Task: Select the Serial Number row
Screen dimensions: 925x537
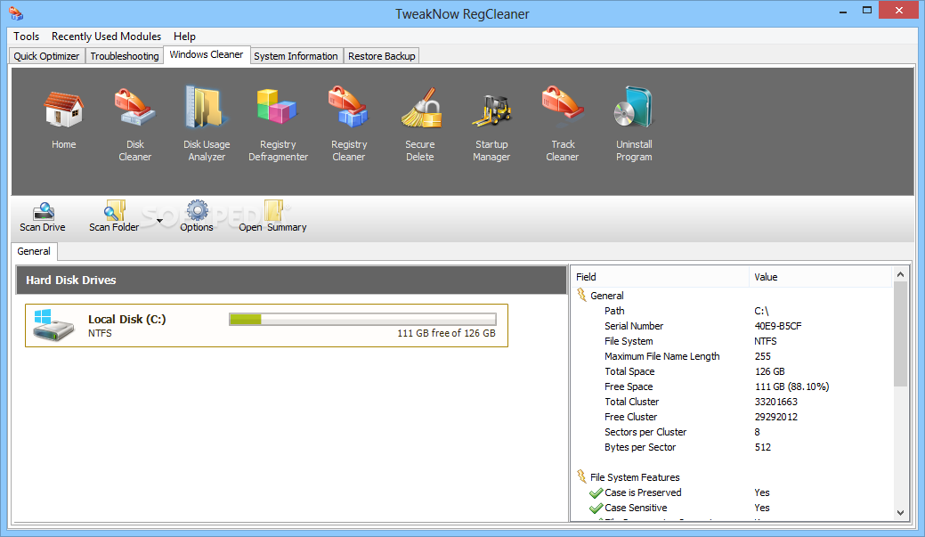Action: 732,326
